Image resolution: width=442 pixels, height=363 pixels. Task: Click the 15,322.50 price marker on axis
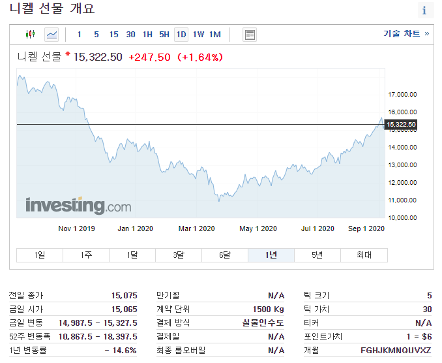[x=401, y=125]
